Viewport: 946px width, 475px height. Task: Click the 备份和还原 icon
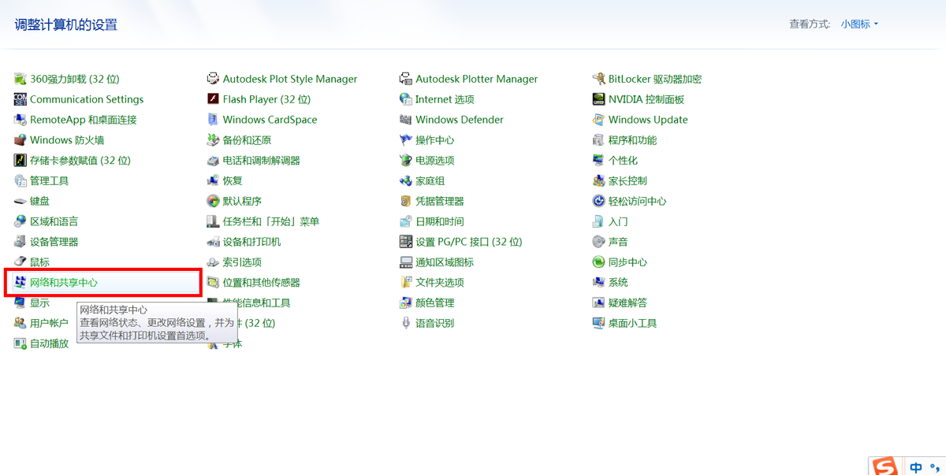213,140
